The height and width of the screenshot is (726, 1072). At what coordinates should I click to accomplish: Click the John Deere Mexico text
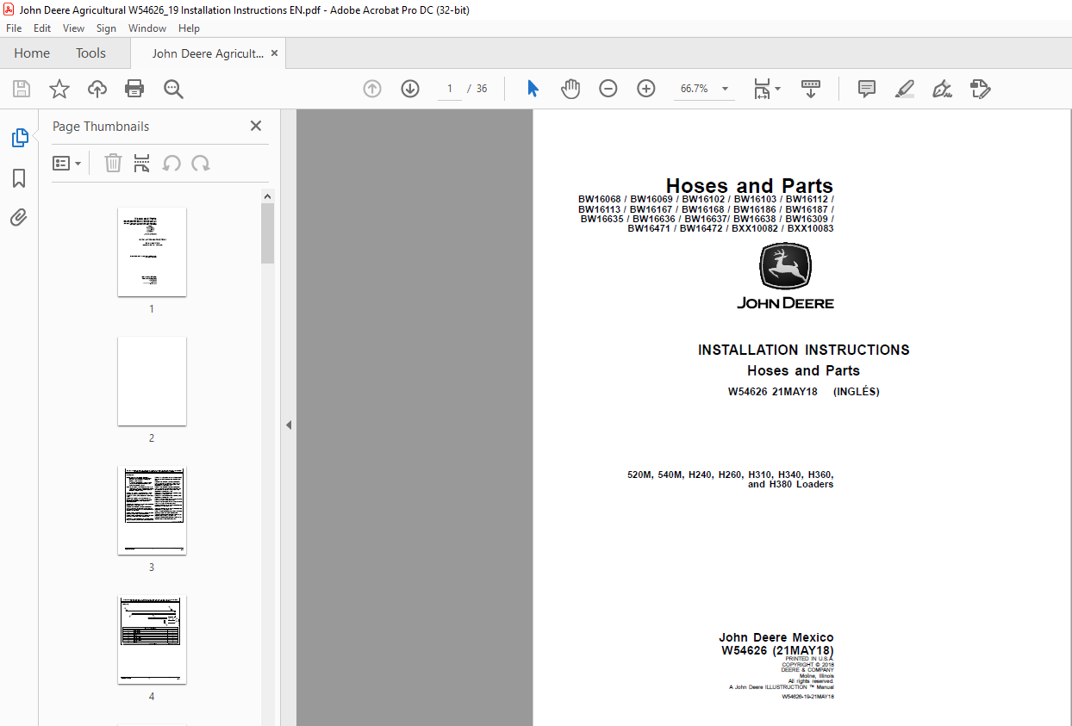pyautogui.click(x=776, y=637)
